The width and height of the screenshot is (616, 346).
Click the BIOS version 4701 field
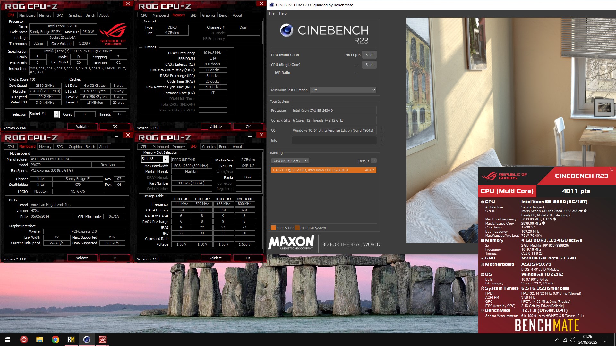point(78,210)
